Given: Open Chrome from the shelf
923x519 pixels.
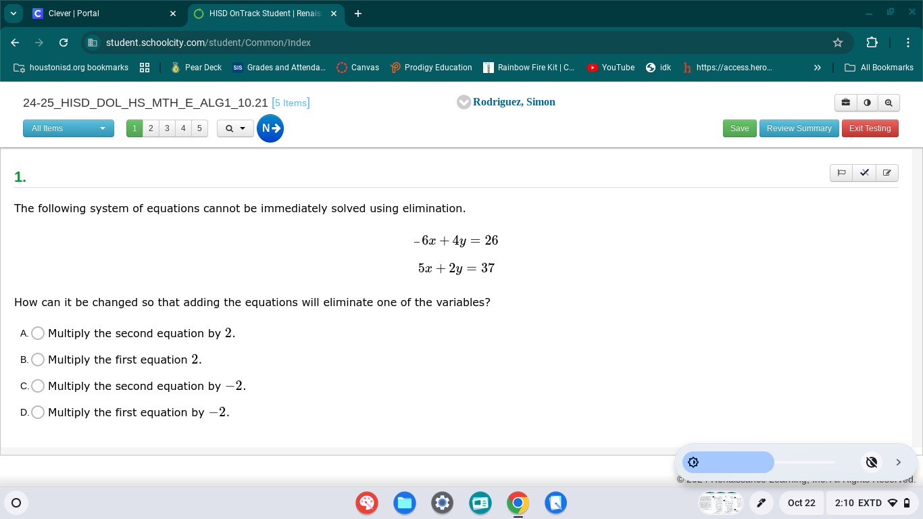Looking at the screenshot, I should (x=518, y=503).
